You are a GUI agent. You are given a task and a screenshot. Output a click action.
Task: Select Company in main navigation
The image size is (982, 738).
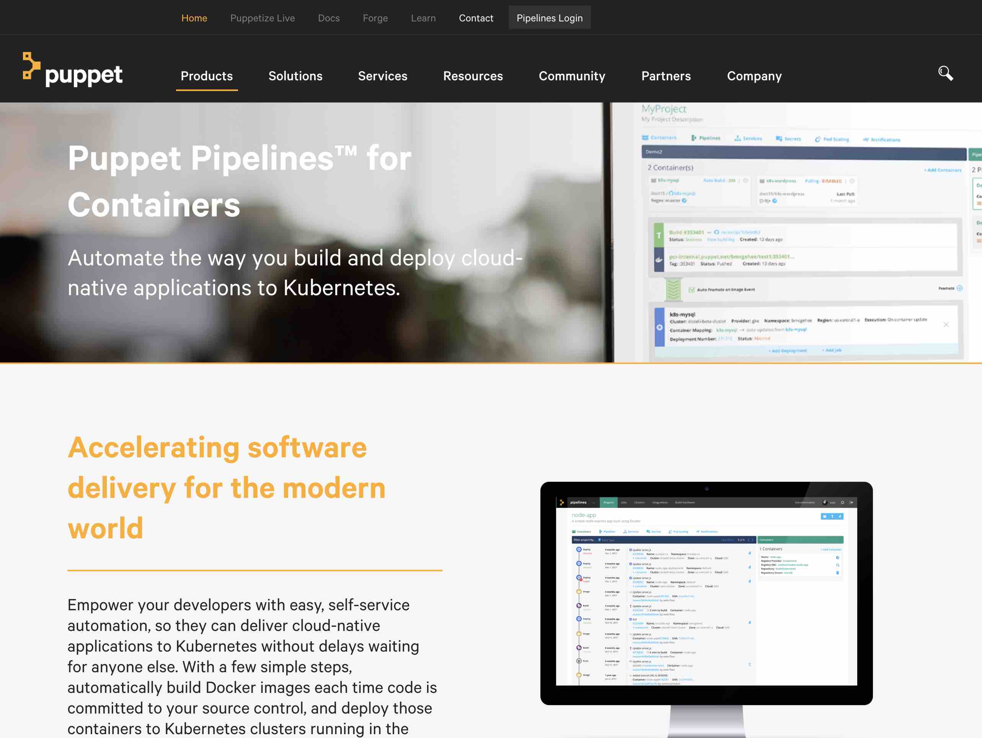(754, 76)
